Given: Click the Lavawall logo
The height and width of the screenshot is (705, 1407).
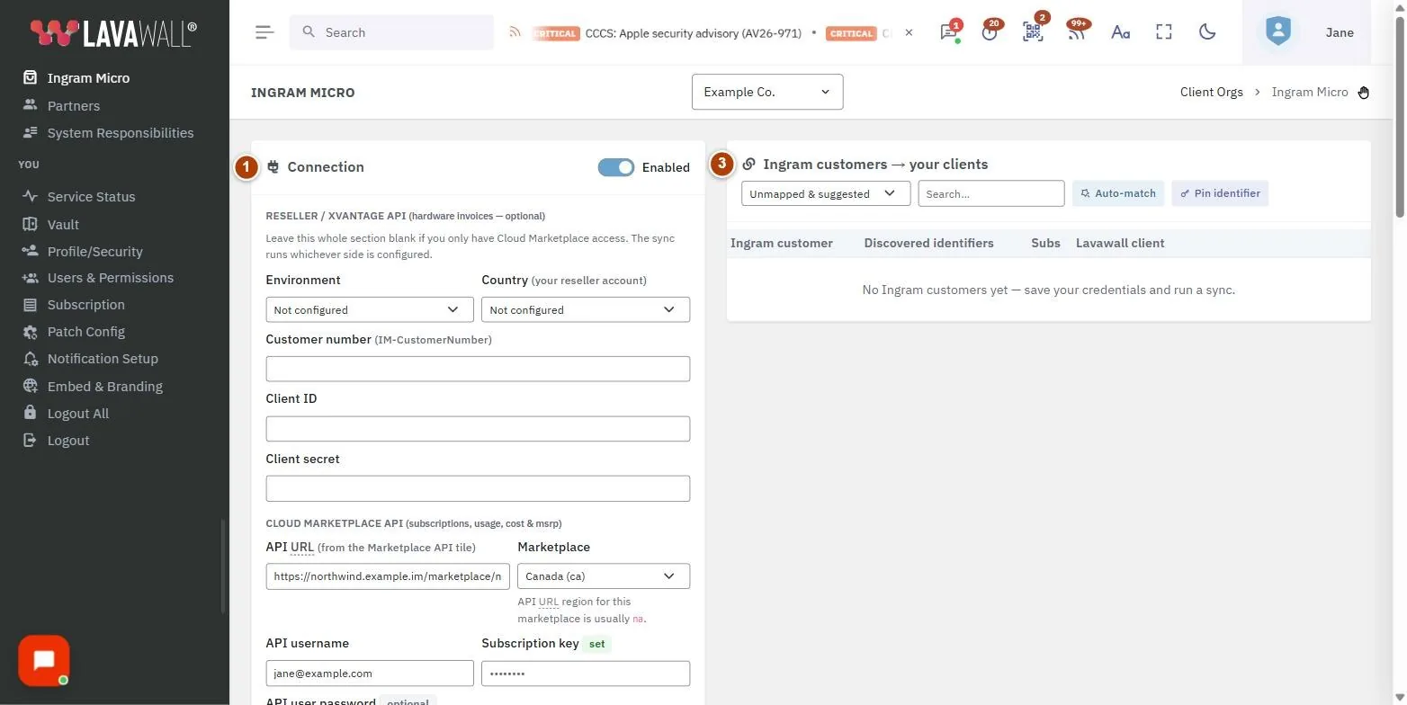Looking at the screenshot, I should [113, 32].
